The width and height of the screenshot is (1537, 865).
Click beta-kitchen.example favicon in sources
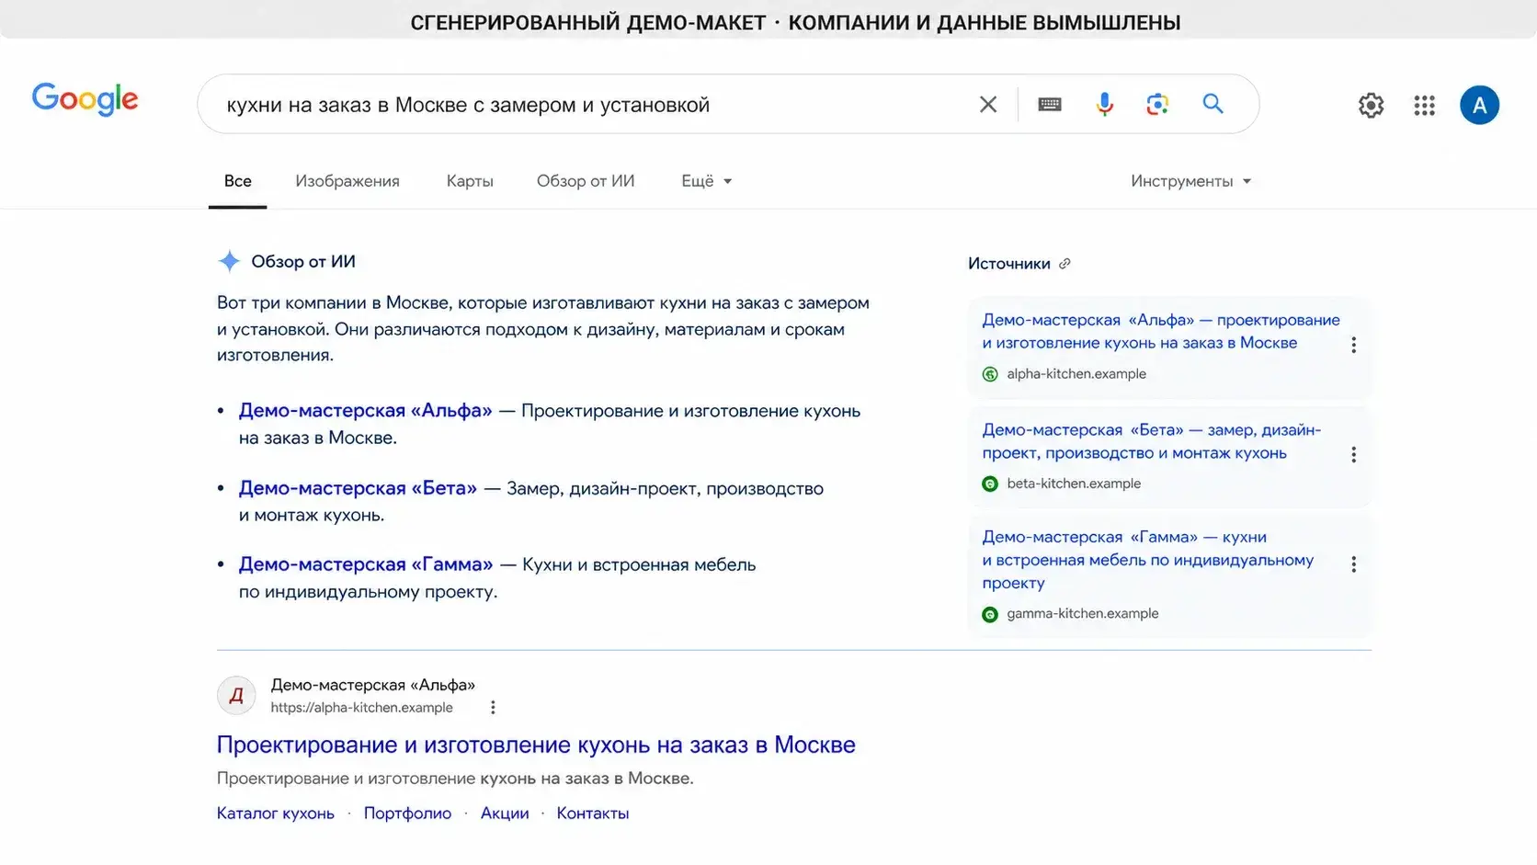click(x=990, y=484)
